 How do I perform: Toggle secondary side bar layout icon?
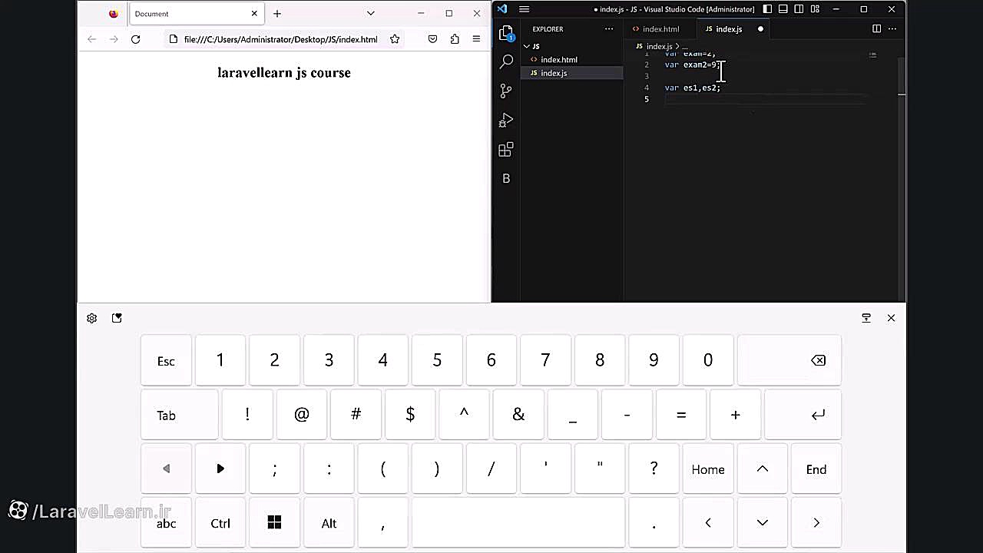799,9
